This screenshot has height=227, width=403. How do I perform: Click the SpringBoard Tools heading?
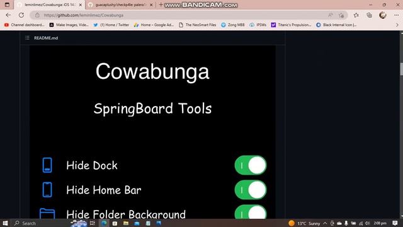point(152,108)
